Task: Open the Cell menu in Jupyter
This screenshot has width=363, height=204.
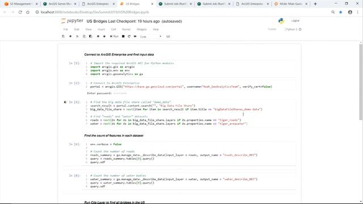Action: [113, 29]
